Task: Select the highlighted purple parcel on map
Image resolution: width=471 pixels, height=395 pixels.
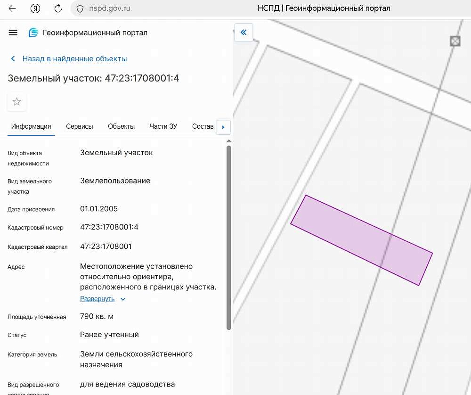Action: point(361,240)
